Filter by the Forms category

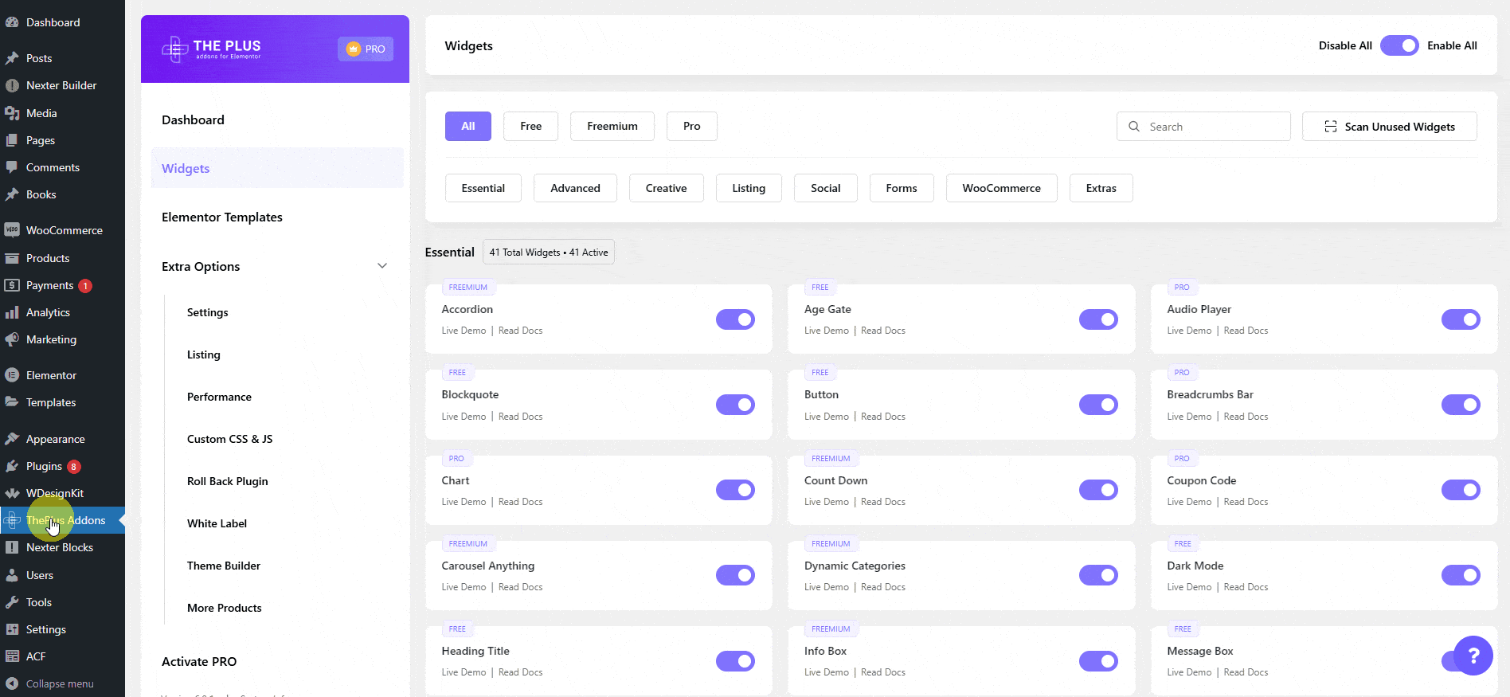(902, 188)
